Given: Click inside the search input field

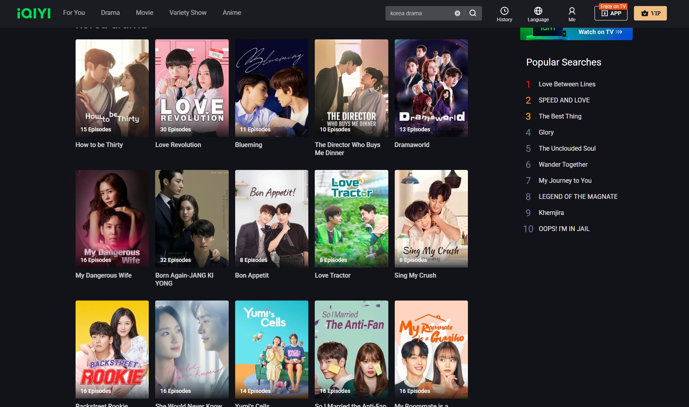Looking at the screenshot, I should click(418, 13).
